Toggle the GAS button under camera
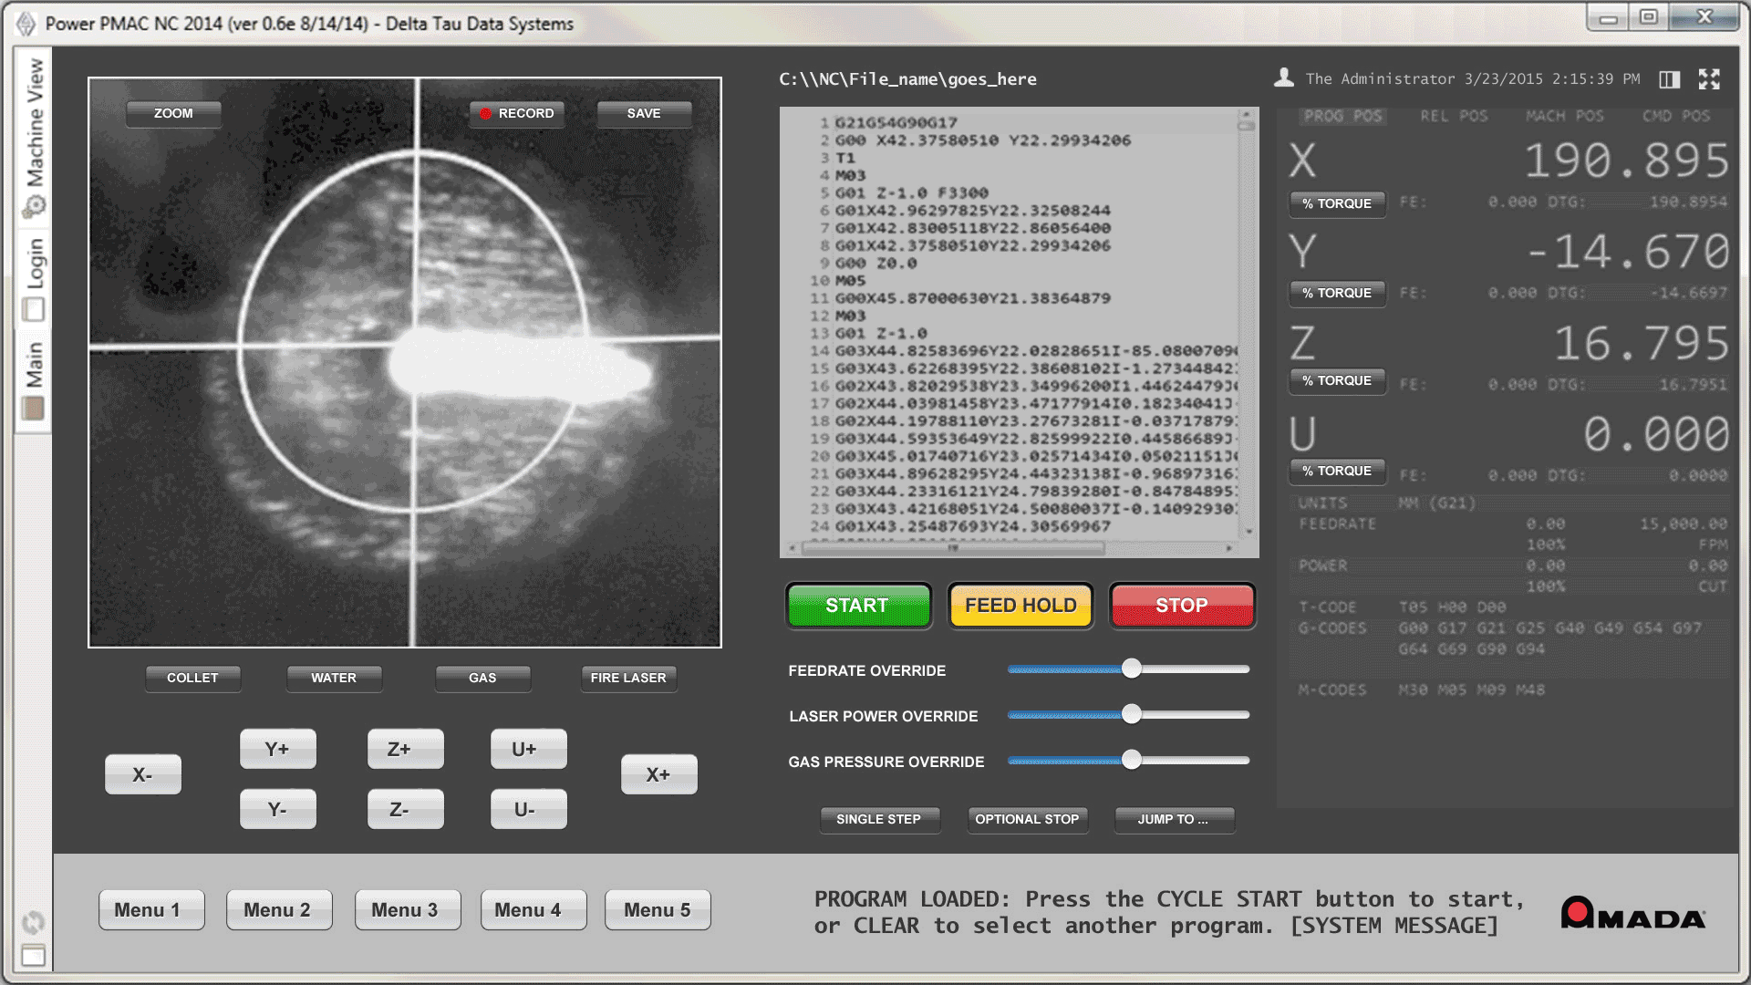This screenshot has width=1751, height=985. coord(482,678)
